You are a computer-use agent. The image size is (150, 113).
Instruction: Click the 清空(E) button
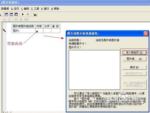click(134, 67)
